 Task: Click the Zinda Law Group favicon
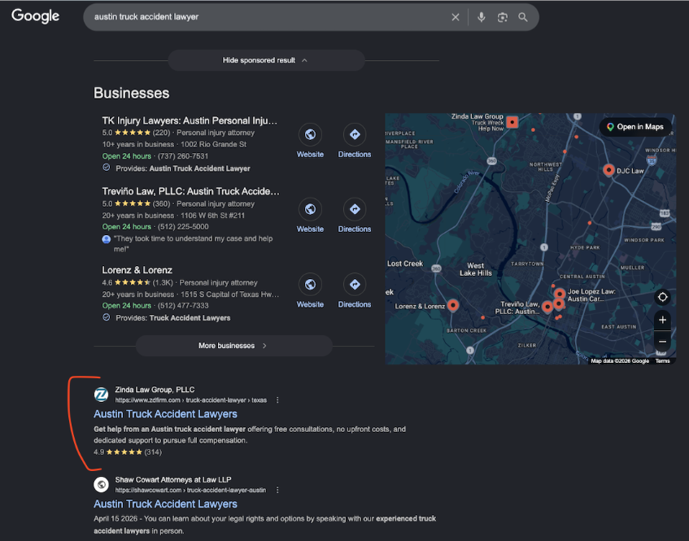click(x=102, y=395)
